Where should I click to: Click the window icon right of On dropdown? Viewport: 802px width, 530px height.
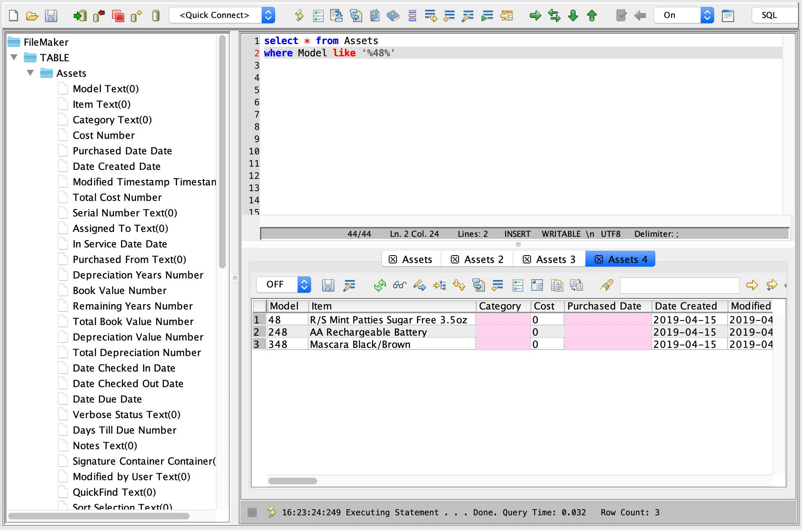pyautogui.click(x=728, y=16)
